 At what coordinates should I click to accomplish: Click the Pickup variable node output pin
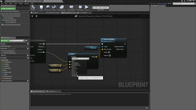[x=95, y=48]
